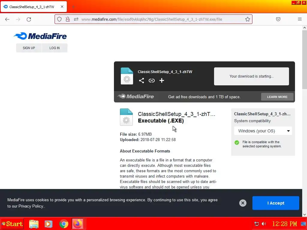
Task: Click the Firefox taskbar icon
Action: point(78,224)
